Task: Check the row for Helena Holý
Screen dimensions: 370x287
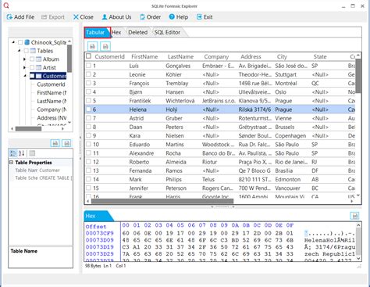Action: tap(89, 109)
